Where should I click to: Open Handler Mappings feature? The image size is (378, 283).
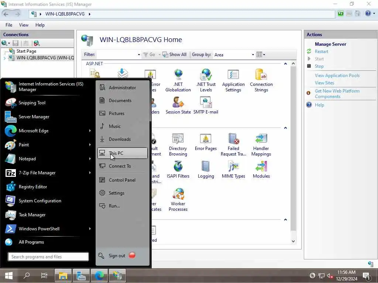(261, 144)
